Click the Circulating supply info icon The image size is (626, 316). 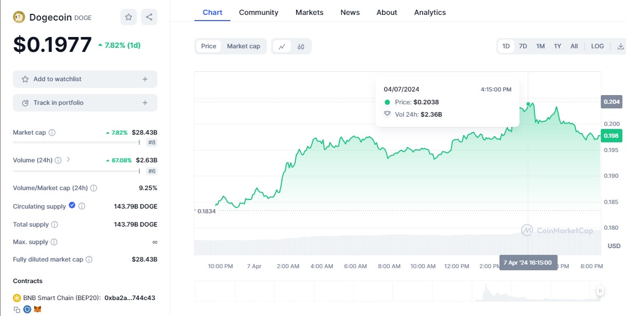pyautogui.click(x=82, y=206)
